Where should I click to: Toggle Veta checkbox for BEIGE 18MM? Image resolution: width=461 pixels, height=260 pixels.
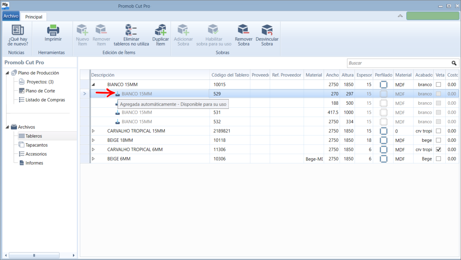[439, 140]
